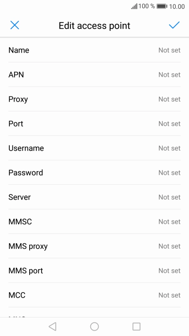The image size is (189, 336).
Task: Edit the Username field
Action: point(94,148)
